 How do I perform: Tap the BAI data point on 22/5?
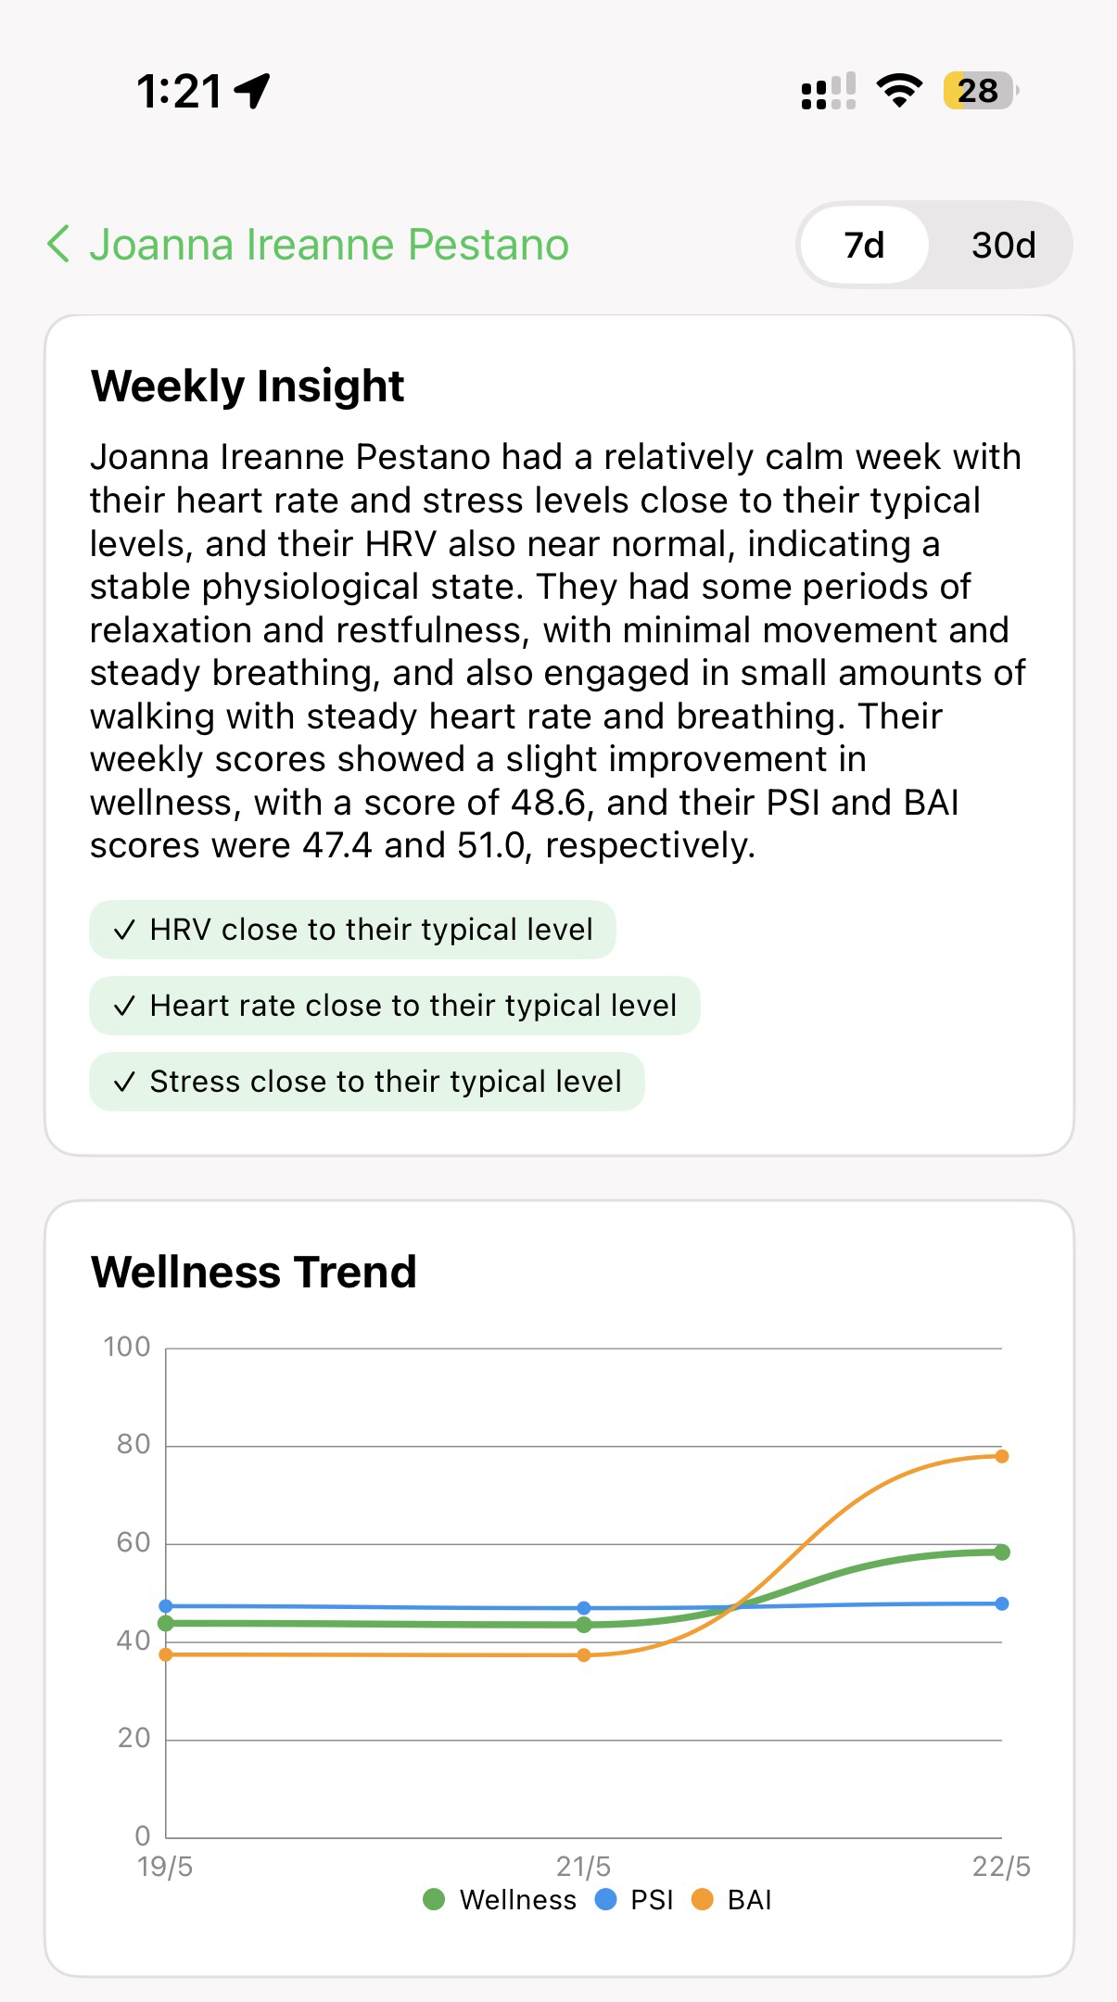click(1002, 1456)
